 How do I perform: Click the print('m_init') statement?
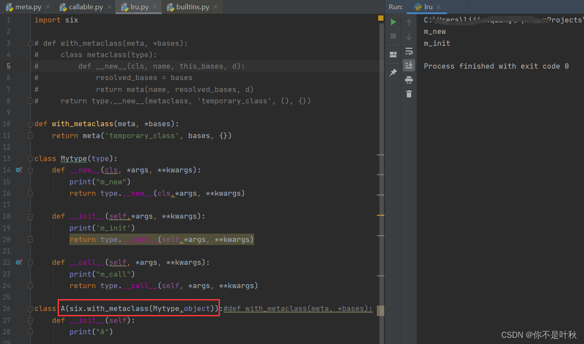pos(102,228)
